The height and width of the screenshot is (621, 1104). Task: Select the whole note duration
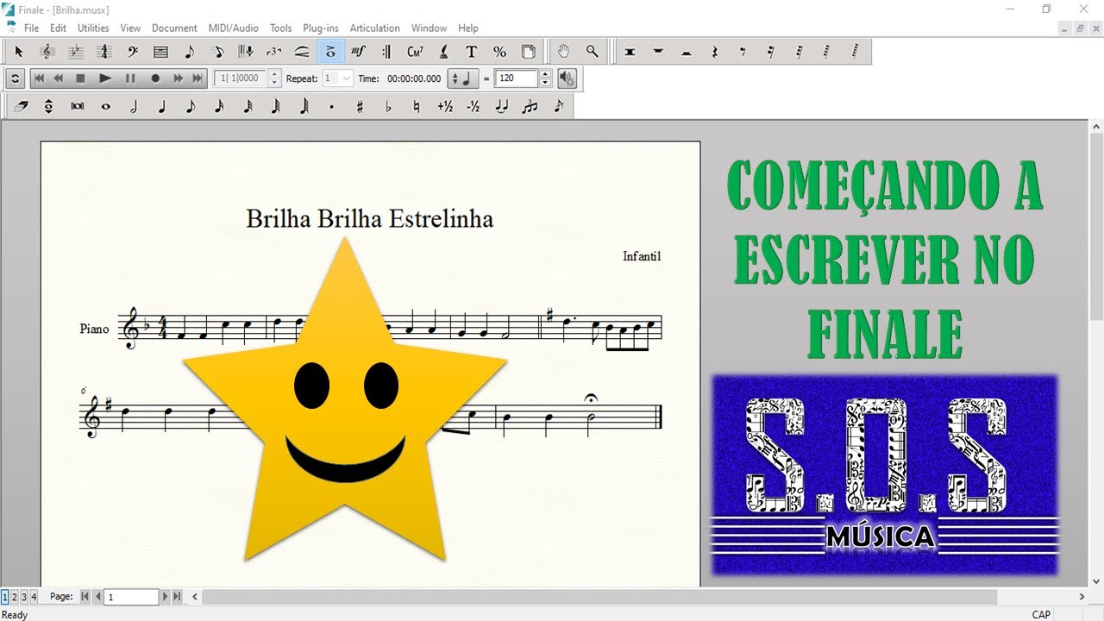click(105, 107)
